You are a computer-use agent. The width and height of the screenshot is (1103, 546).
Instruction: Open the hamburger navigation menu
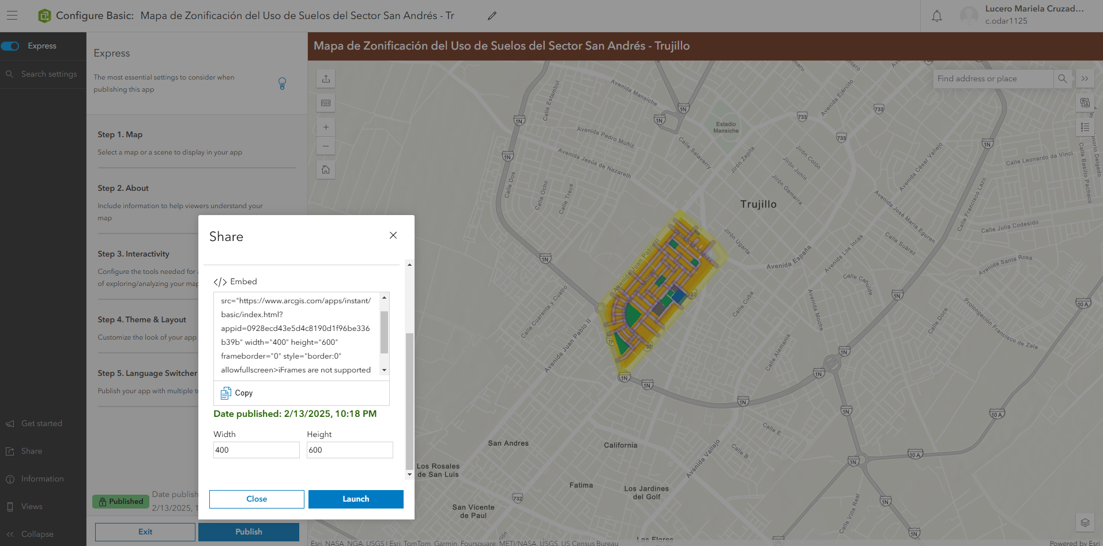pyautogui.click(x=12, y=16)
